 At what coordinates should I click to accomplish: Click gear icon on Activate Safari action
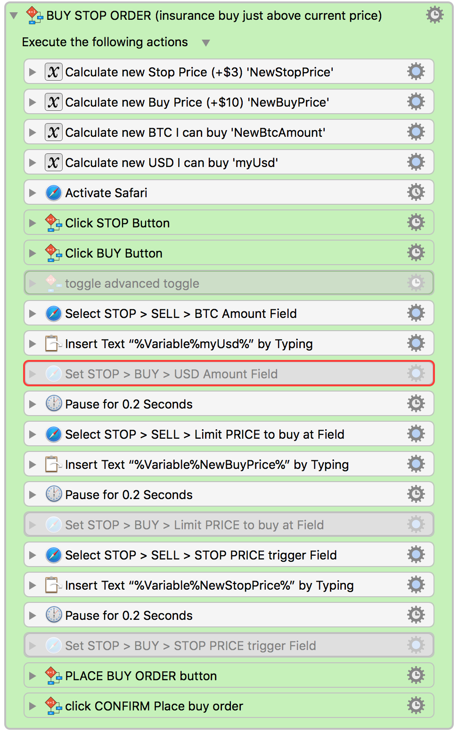point(416,192)
